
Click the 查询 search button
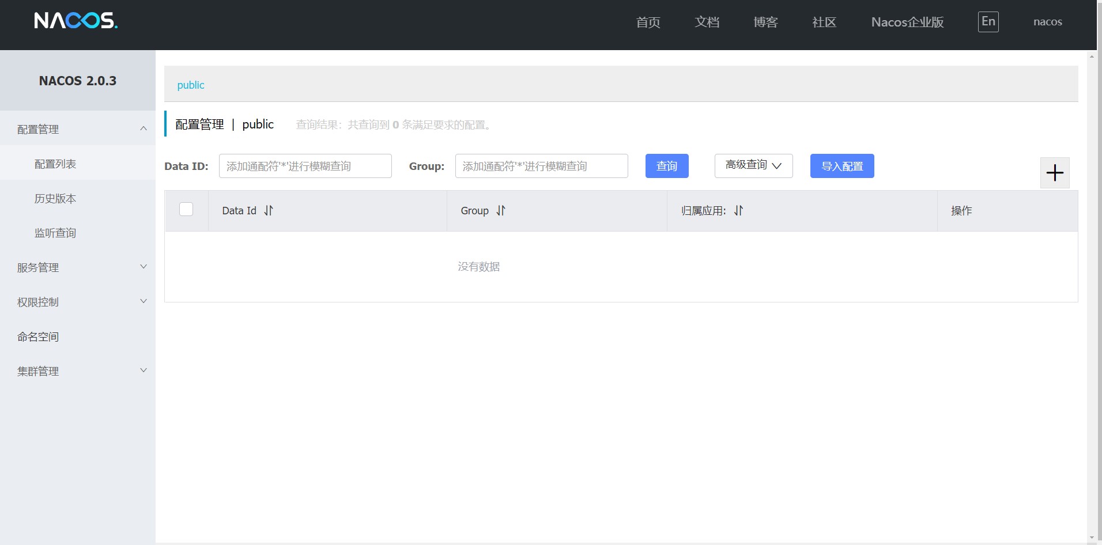(x=666, y=166)
